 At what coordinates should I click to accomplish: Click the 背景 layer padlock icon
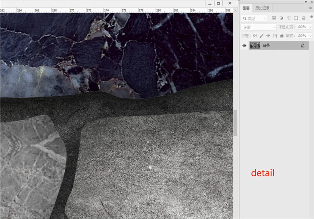[302, 46]
